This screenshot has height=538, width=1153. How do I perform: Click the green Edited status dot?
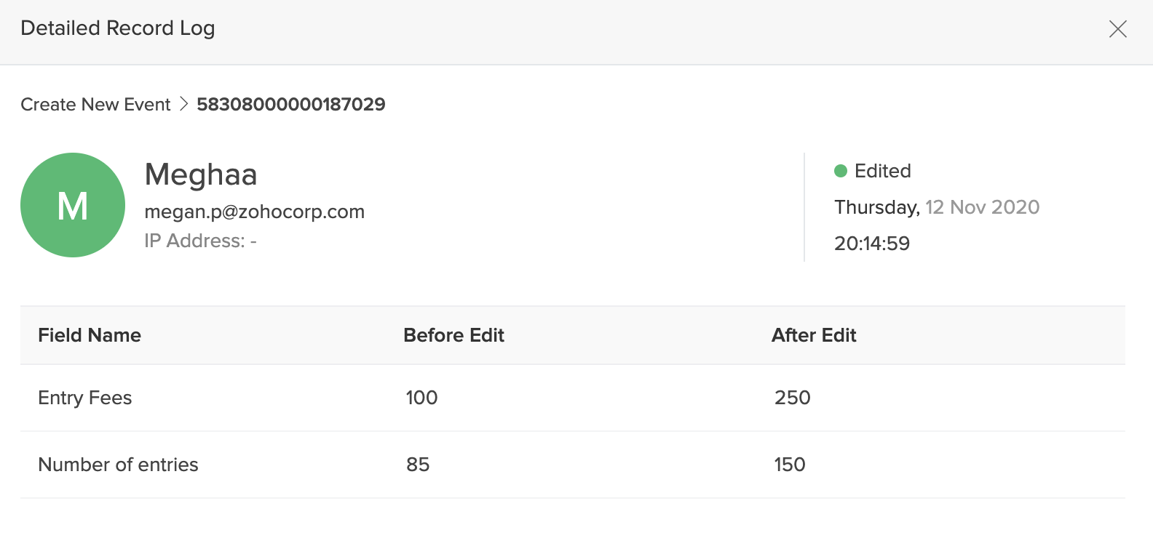[841, 171]
